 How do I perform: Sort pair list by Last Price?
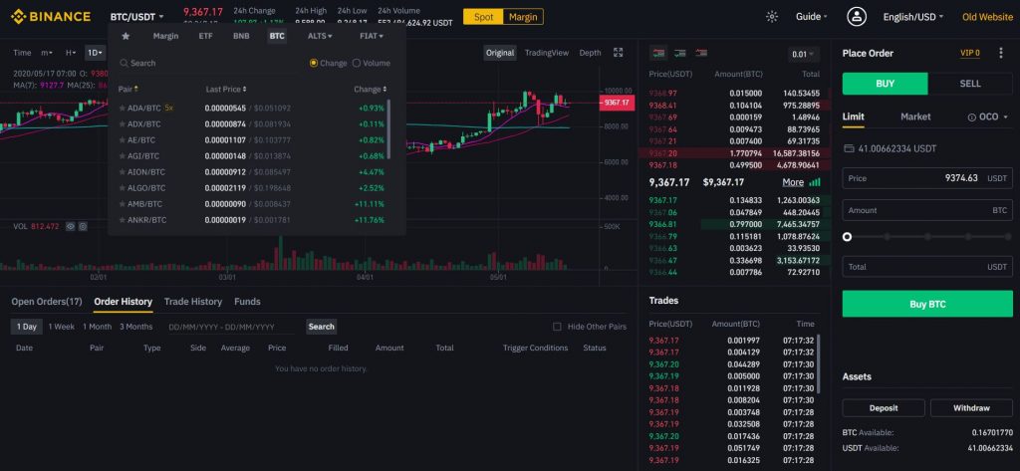pyautogui.click(x=226, y=90)
